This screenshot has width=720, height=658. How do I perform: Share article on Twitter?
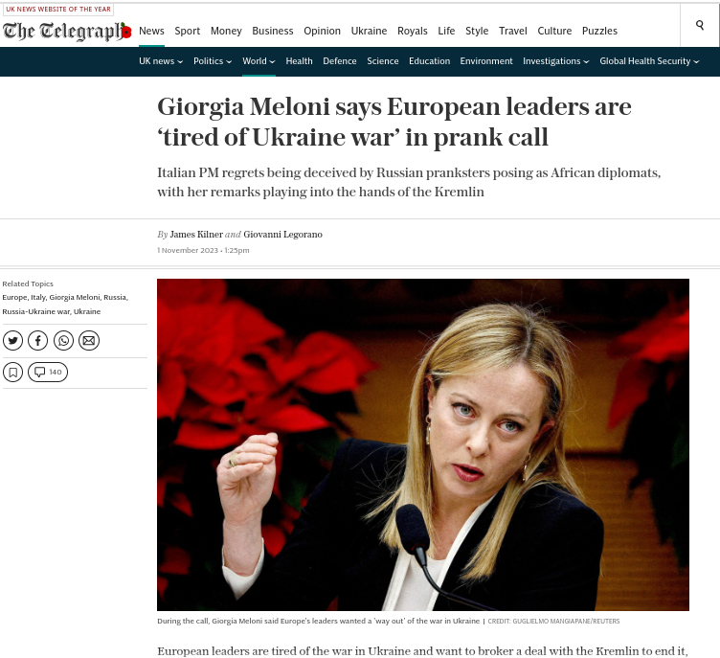pyautogui.click(x=12, y=340)
